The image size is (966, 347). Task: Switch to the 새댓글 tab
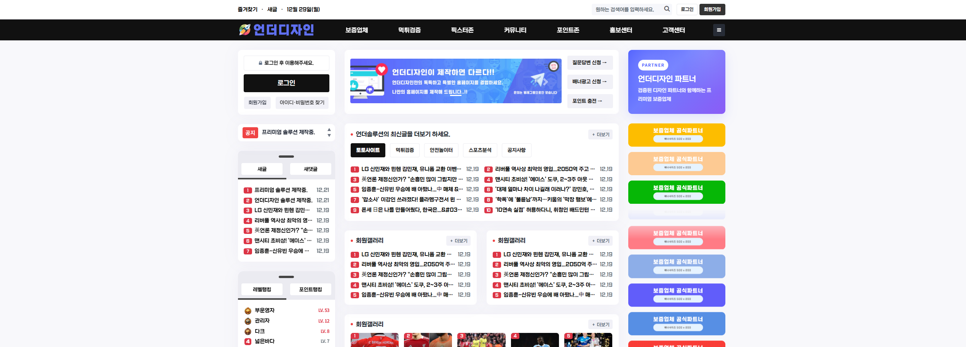pos(310,169)
